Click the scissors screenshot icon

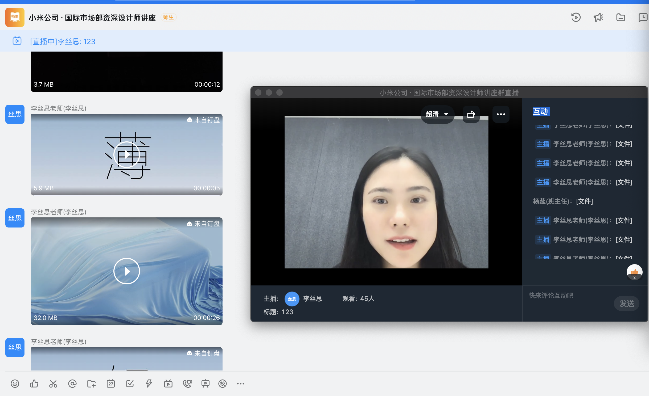coord(53,384)
